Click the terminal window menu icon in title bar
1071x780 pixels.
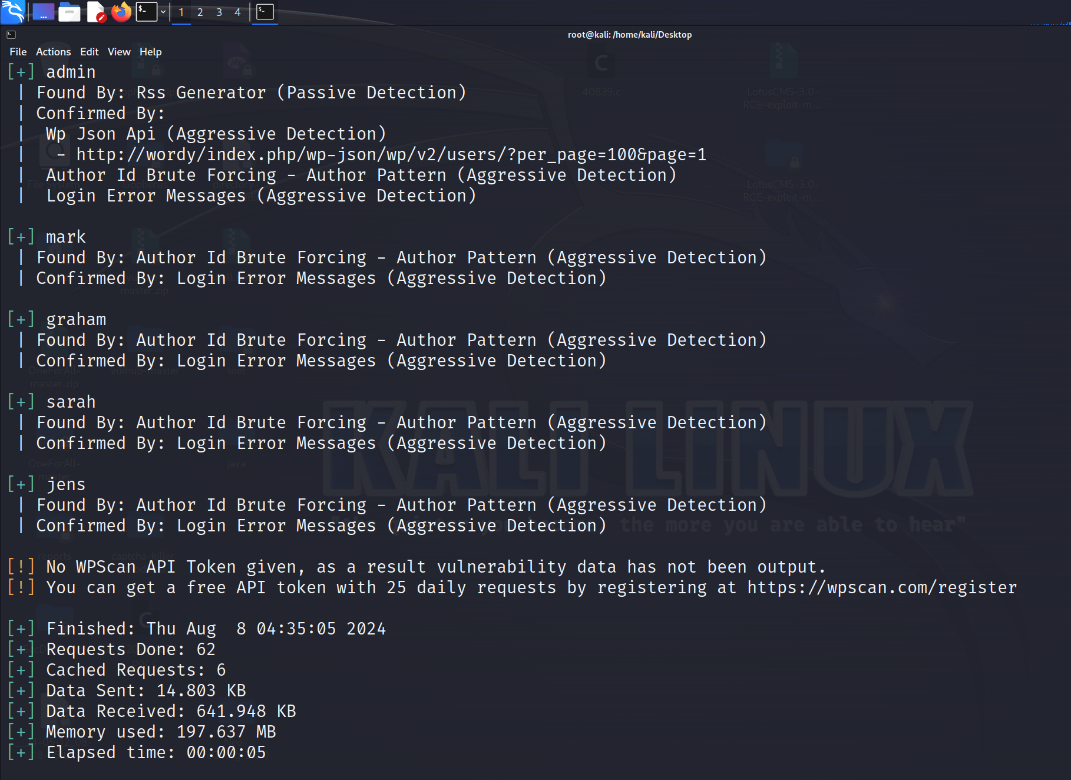click(x=11, y=35)
